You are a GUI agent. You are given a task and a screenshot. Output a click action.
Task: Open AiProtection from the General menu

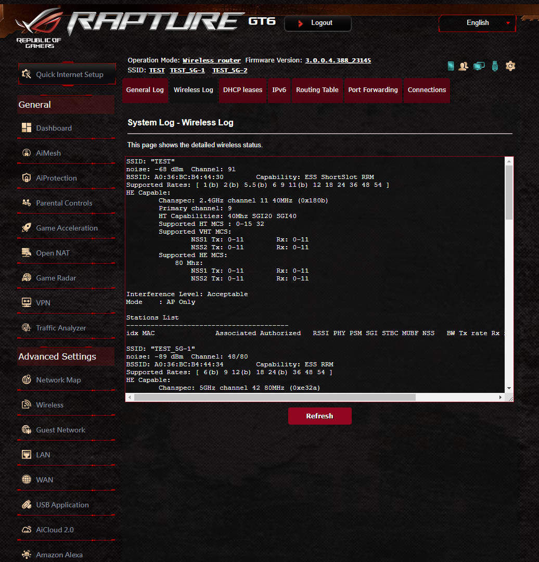click(57, 177)
